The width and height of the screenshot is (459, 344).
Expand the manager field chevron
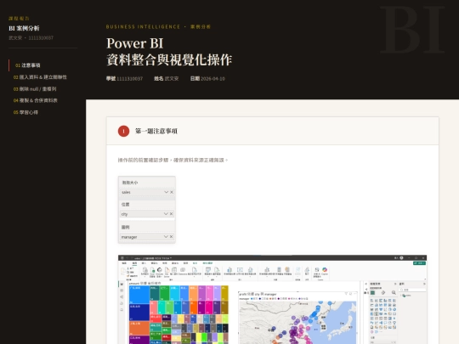point(166,237)
